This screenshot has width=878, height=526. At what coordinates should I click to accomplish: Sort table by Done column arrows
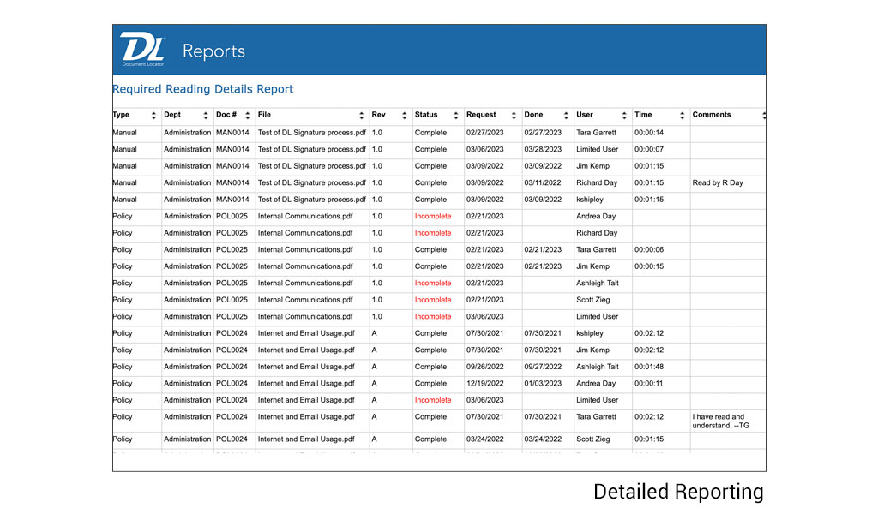pyautogui.click(x=566, y=116)
